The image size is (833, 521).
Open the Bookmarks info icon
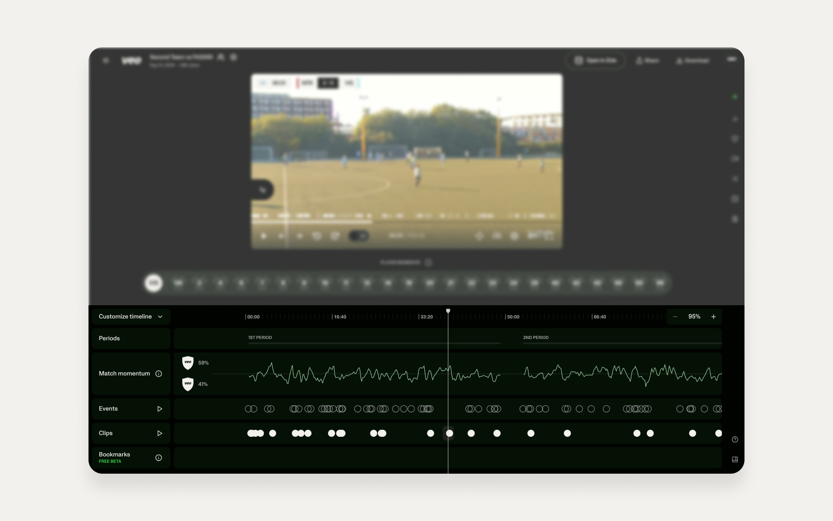click(159, 458)
